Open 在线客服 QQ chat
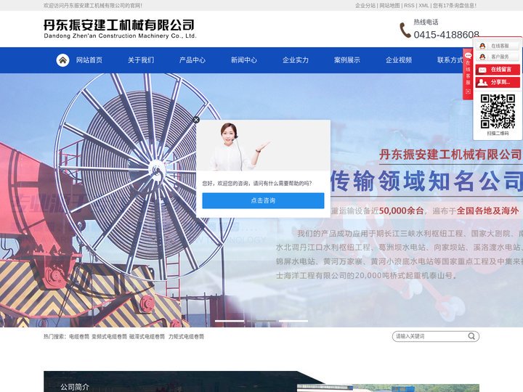Viewport: 523px width, 392px height. 497,46
